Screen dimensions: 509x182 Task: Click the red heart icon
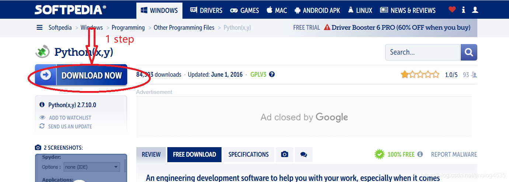click(x=452, y=10)
